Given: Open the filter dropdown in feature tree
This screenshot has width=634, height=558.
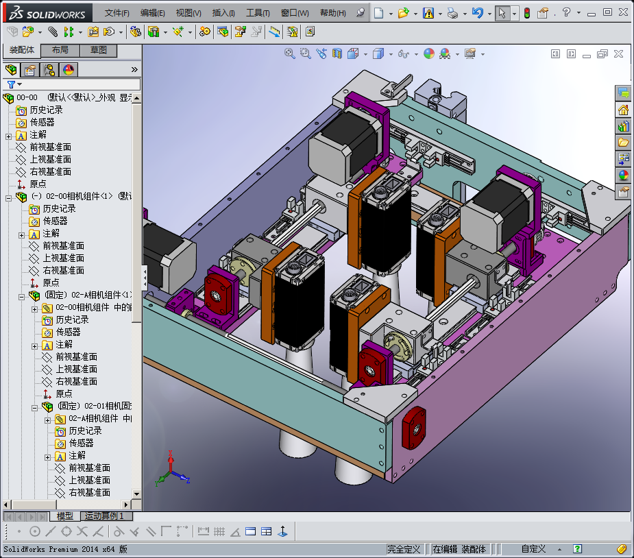Looking at the screenshot, I should (x=19, y=84).
